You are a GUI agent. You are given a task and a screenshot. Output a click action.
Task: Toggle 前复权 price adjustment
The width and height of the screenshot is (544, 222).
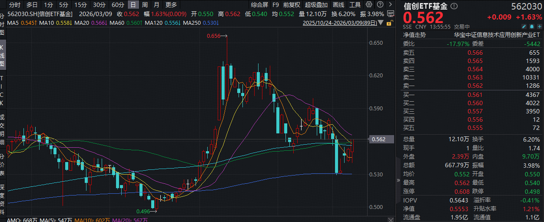[x=292, y=5]
